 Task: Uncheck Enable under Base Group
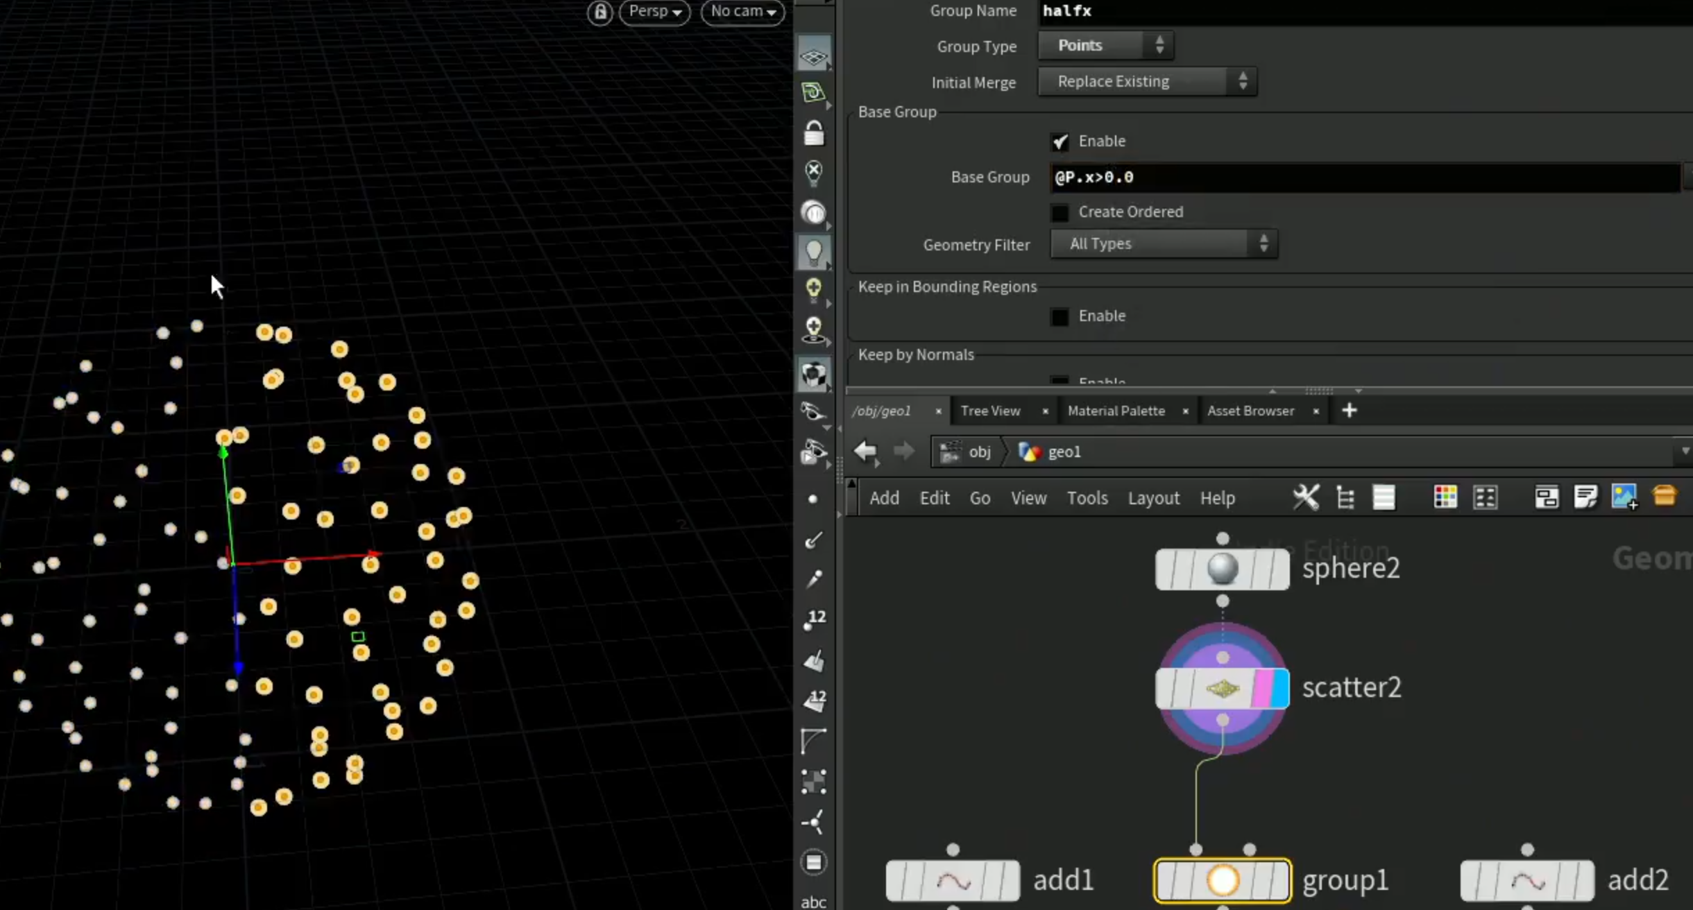(x=1060, y=141)
